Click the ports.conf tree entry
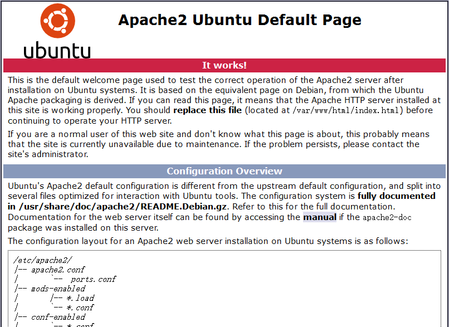Viewport: 449px width, 327px height. (94, 279)
